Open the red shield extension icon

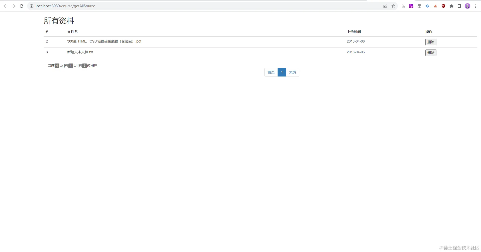tap(443, 6)
